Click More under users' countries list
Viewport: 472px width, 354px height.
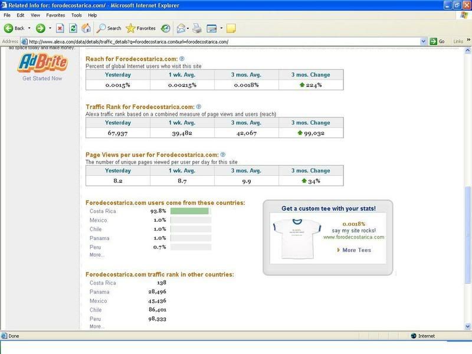97,255
